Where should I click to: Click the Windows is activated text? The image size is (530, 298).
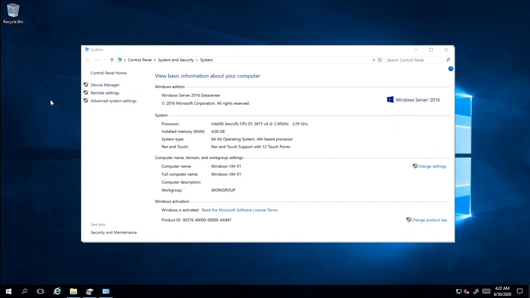point(180,210)
